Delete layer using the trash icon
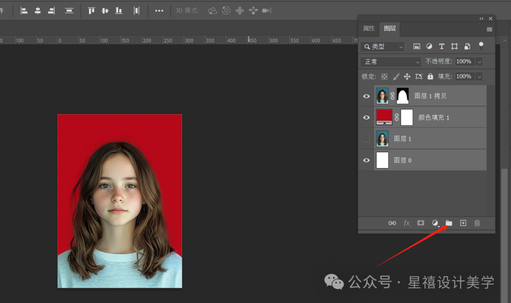 coord(477,223)
